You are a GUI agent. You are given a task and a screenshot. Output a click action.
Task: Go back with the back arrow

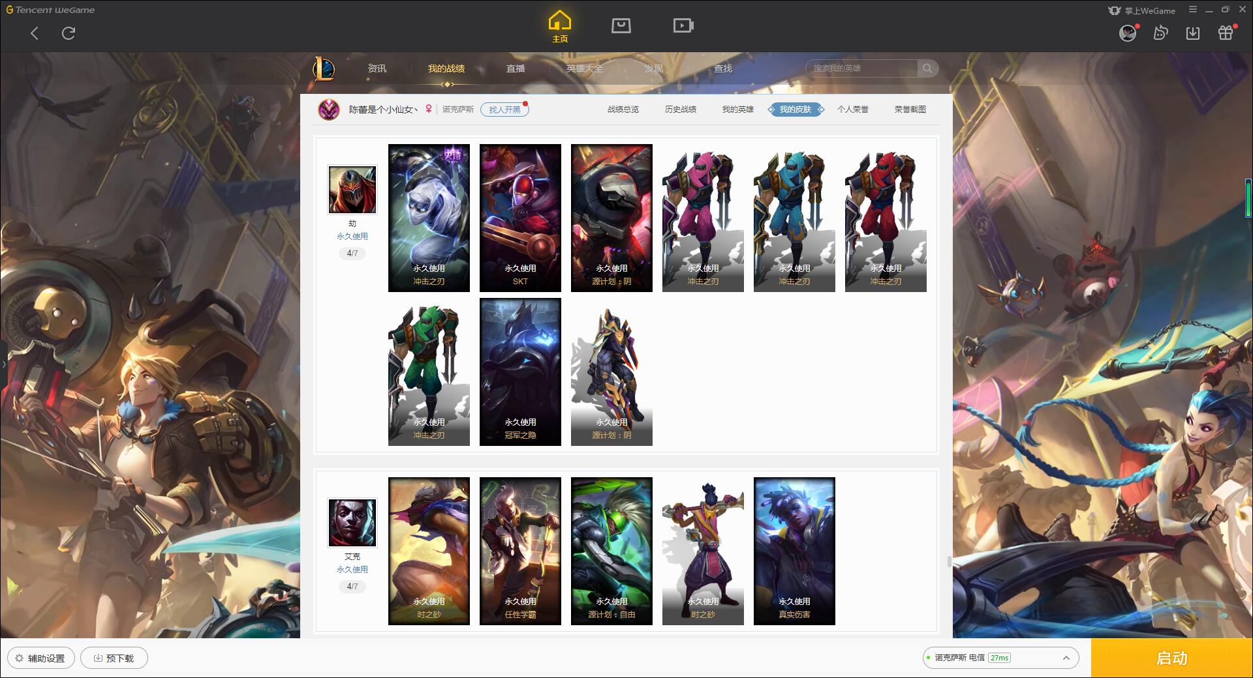tap(35, 33)
